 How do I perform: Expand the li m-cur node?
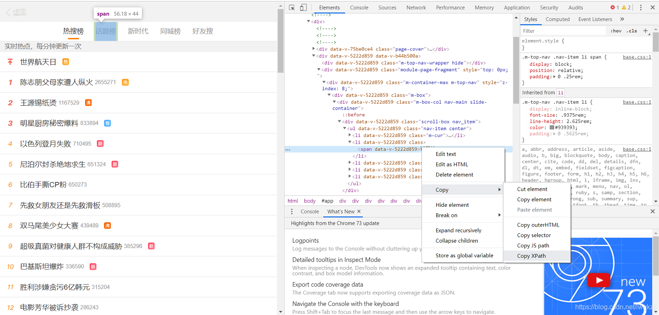click(350, 135)
